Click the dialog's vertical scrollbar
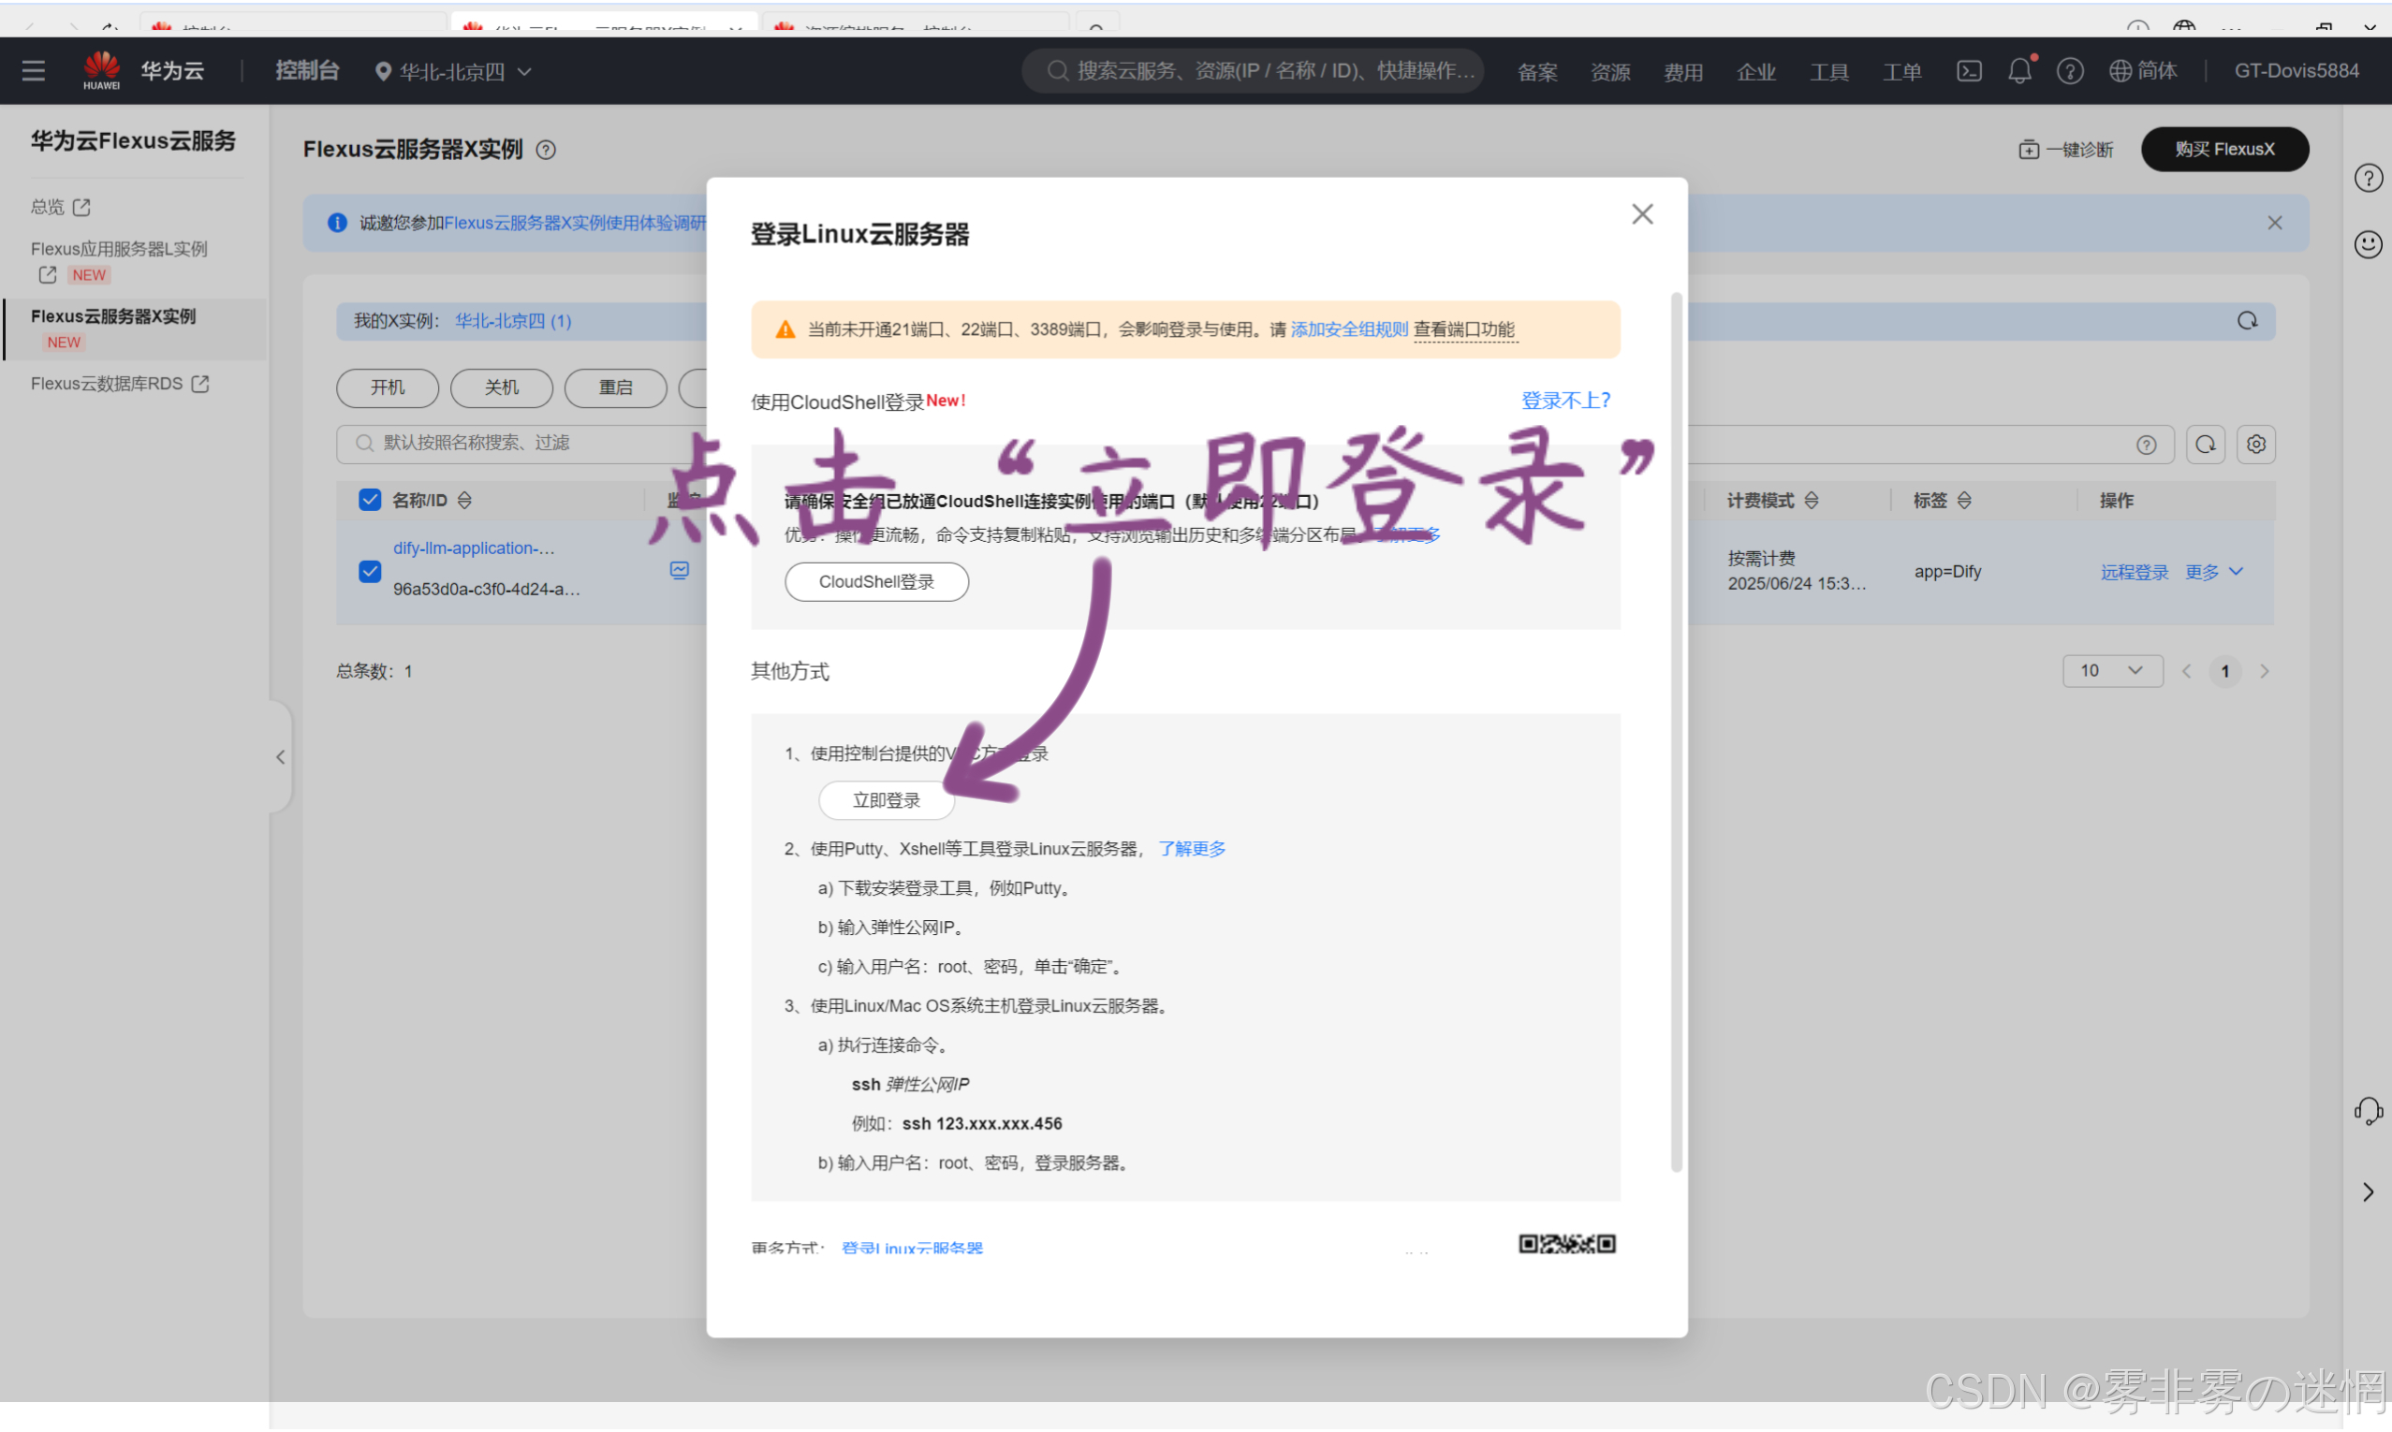This screenshot has height=1432, width=2392. (1676, 734)
